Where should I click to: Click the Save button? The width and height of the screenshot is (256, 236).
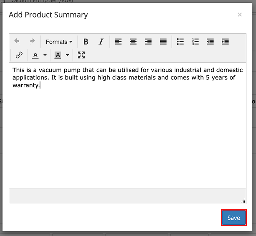coord(233,218)
